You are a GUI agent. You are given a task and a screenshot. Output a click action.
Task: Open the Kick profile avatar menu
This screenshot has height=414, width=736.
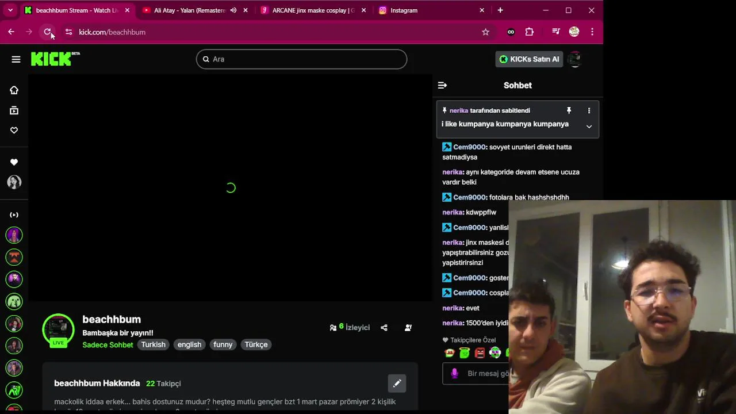[x=575, y=59]
